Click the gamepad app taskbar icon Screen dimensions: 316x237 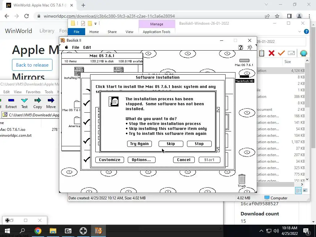pyautogui.click(x=83, y=231)
